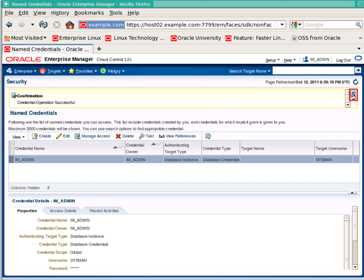Select the IM_ADMIN credential row
364x280 pixels.
click(184, 159)
